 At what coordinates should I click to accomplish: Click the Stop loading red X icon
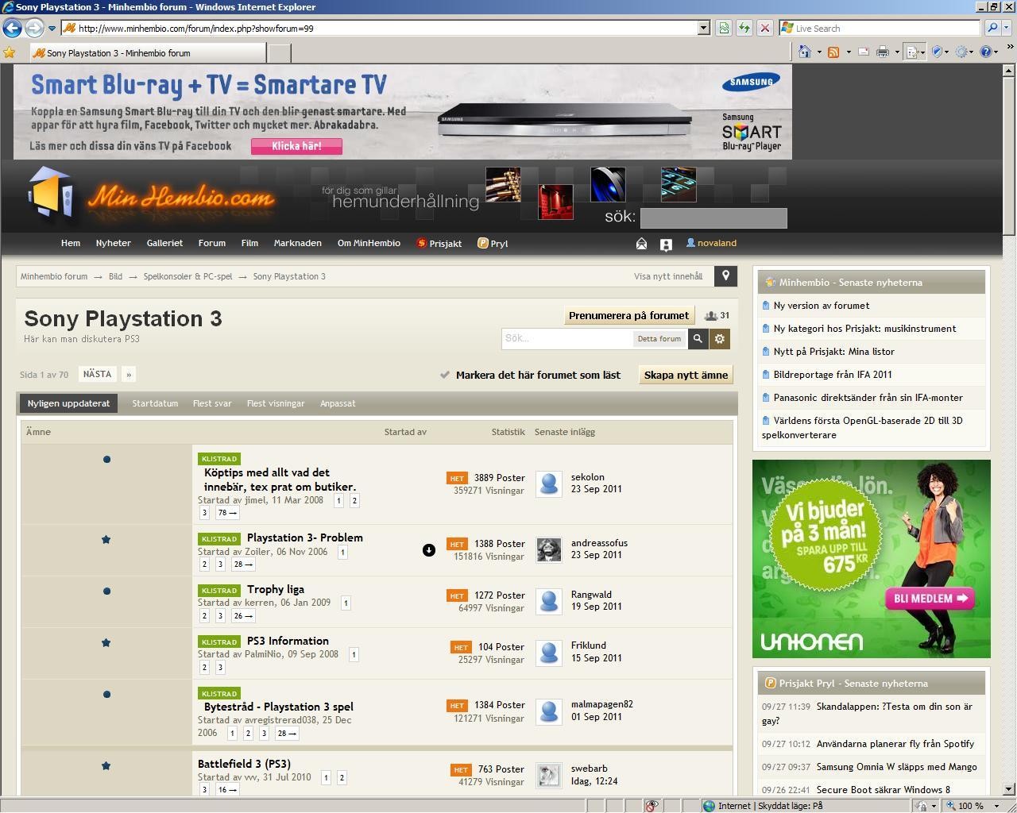(x=764, y=28)
